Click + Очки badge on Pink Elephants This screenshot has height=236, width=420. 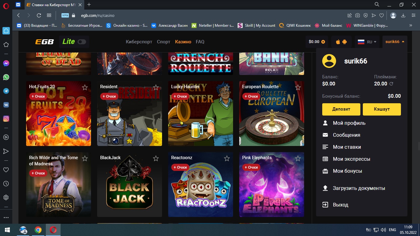(x=251, y=167)
